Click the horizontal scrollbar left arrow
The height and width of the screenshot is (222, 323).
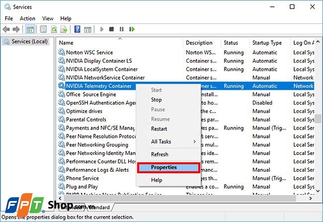pyautogui.click(x=60, y=198)
